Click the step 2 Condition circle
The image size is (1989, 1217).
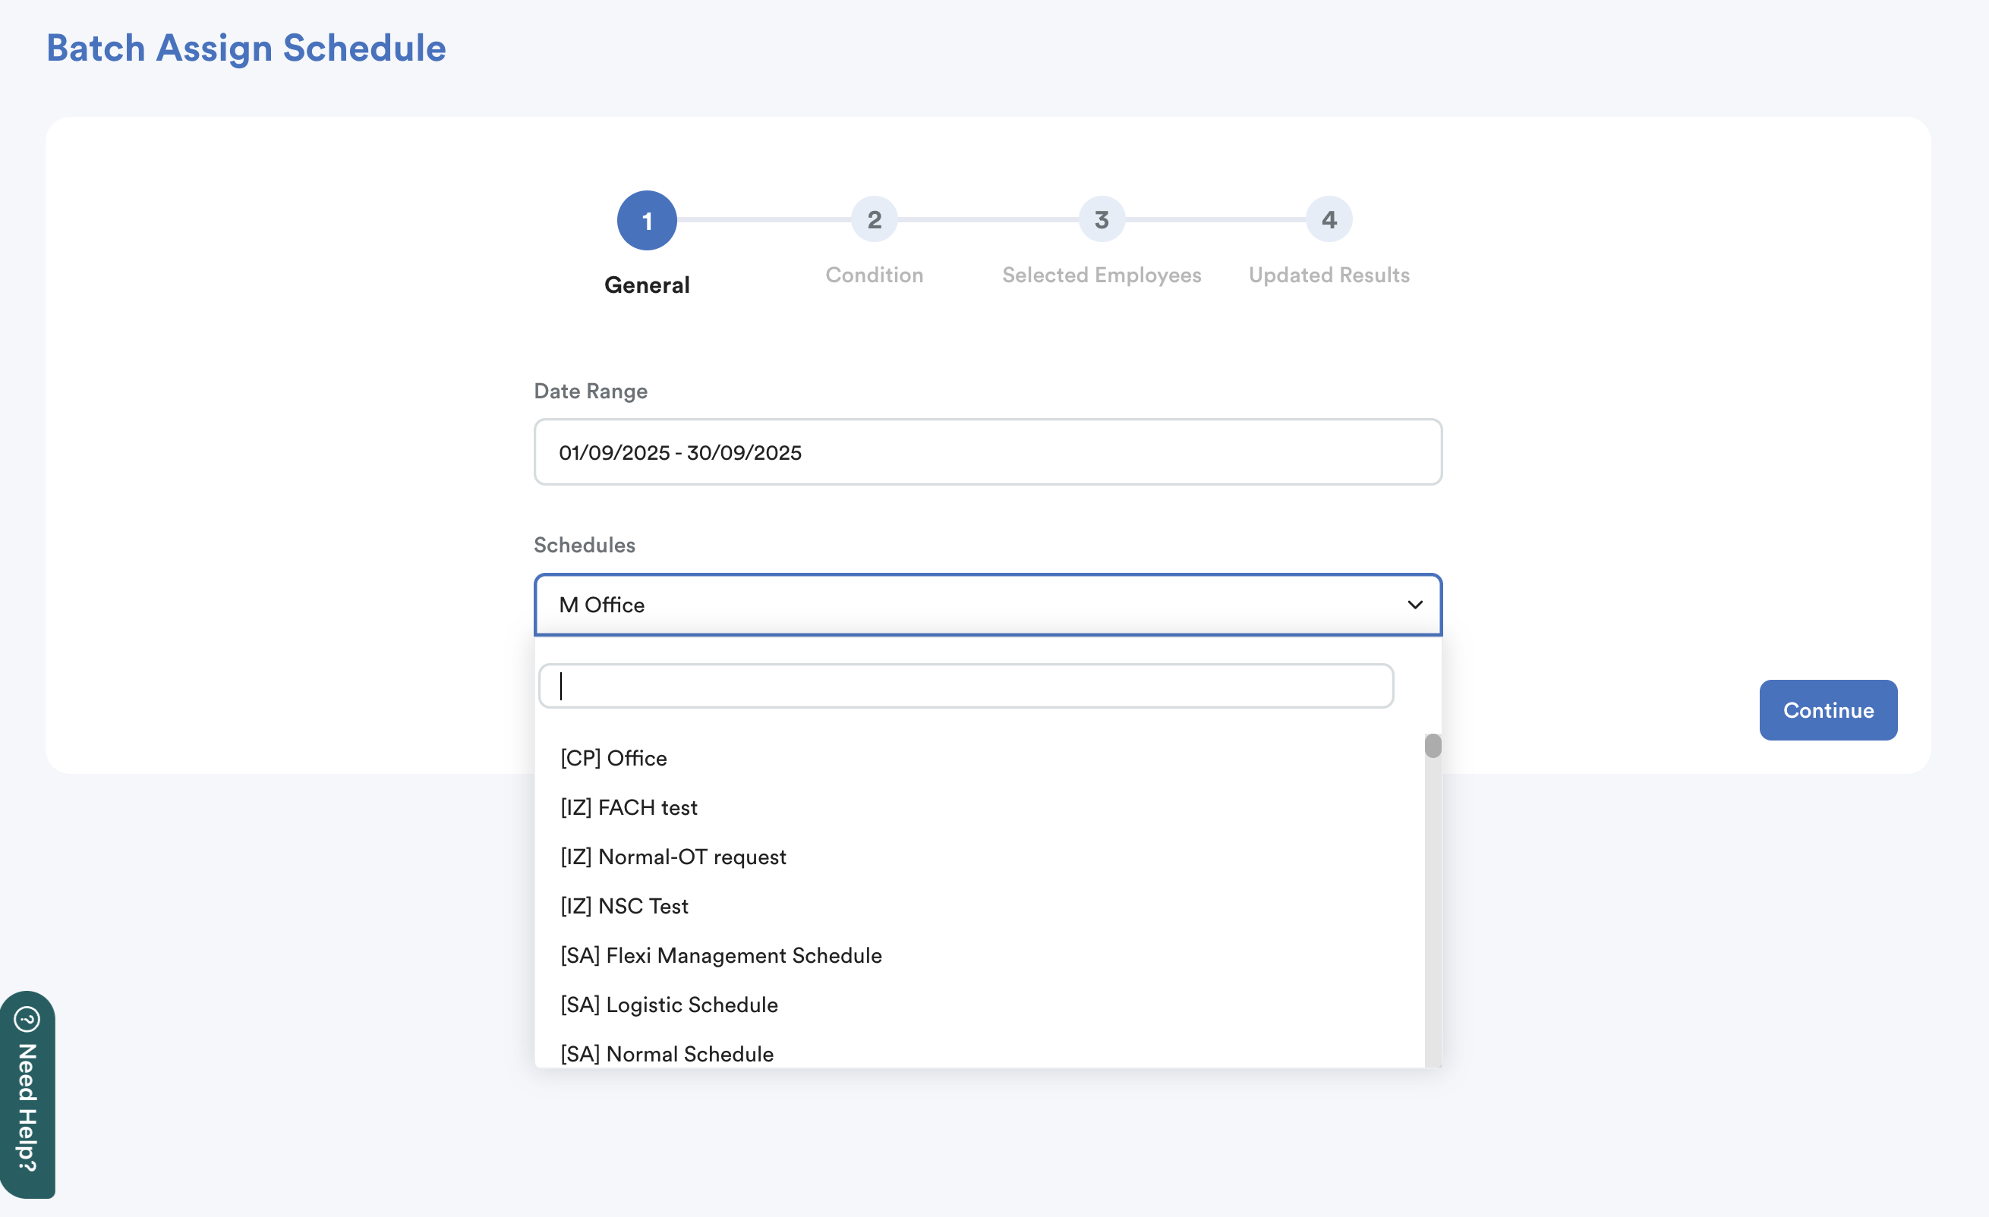tap(875, 219)
